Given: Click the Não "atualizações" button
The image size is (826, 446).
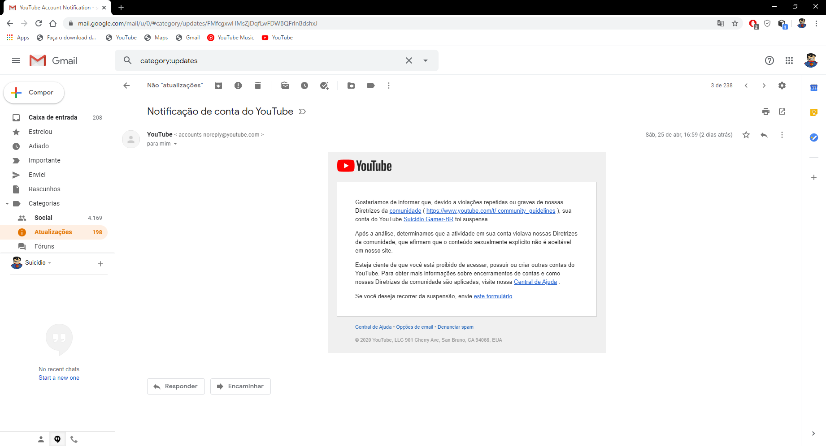Looking at the screenshot, I should coord(175,86).
